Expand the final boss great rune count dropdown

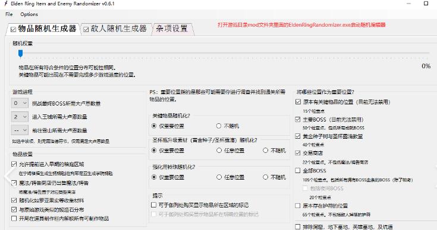[20, 103]
